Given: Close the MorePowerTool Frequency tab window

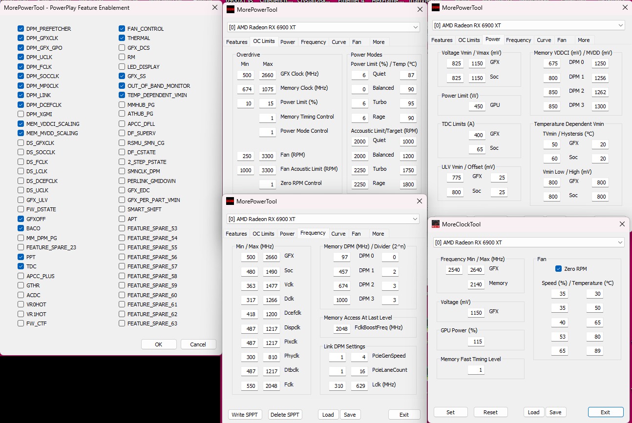Looking at the screenshot, I should pyautogui.click(x=419, y=201).
